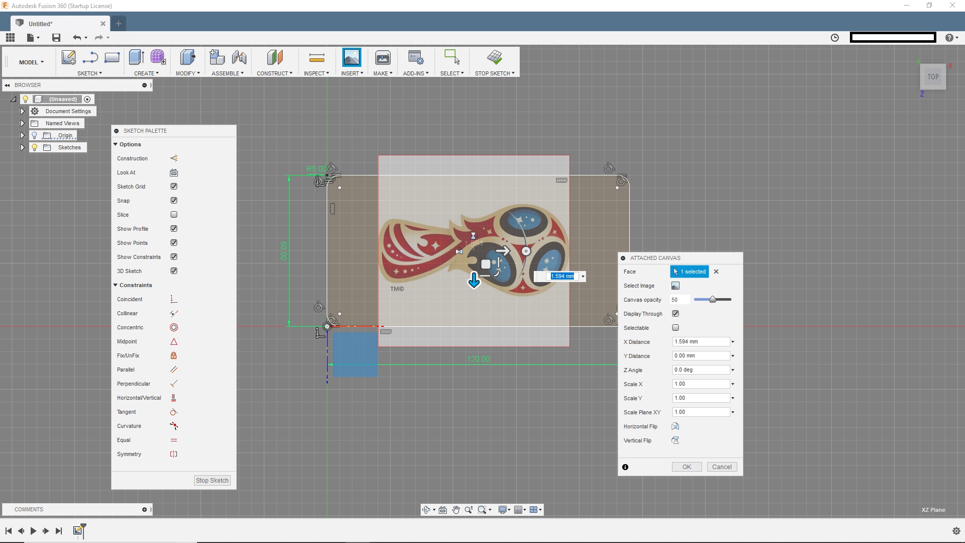The height and width of the screenshot is (543, 965).
Task: Click the OK button to confirm
Action: [x=687, y=466]
